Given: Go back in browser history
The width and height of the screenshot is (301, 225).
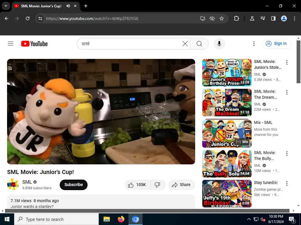Looking at the screenshot, I should [6, 18].
